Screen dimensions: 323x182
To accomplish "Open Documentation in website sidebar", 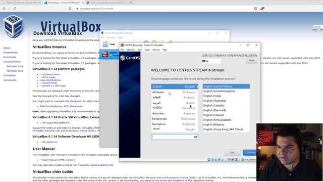I will 12,62.
